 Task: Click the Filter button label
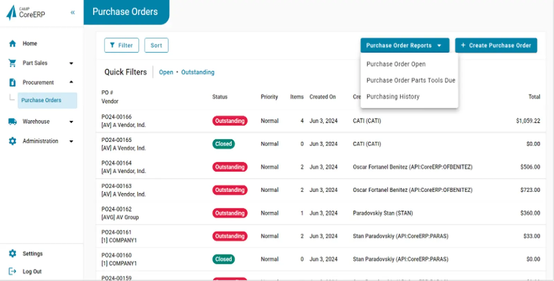point(125,45)
